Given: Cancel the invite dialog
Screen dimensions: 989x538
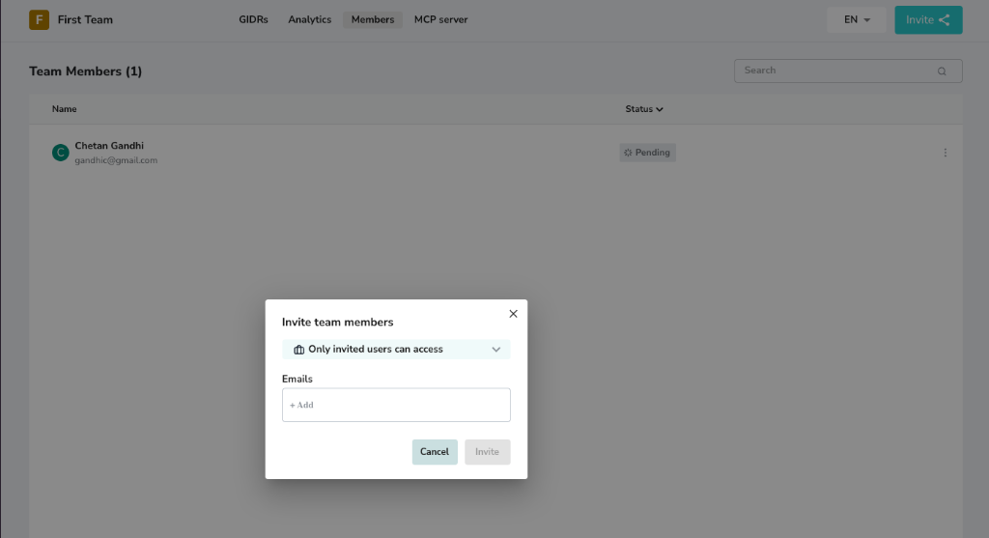Looking at the screenshot, I should tap(435, 452).
